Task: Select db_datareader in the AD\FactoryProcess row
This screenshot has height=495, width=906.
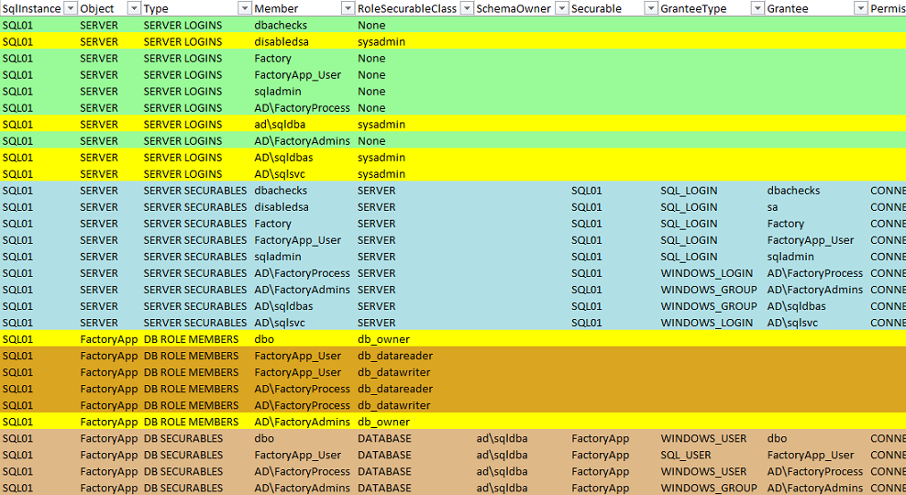Action: [395, 389]
